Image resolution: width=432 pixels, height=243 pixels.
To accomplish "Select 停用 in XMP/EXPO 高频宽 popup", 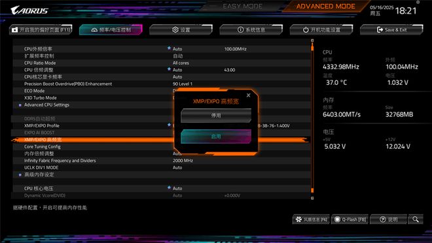I will coord(216,116).
